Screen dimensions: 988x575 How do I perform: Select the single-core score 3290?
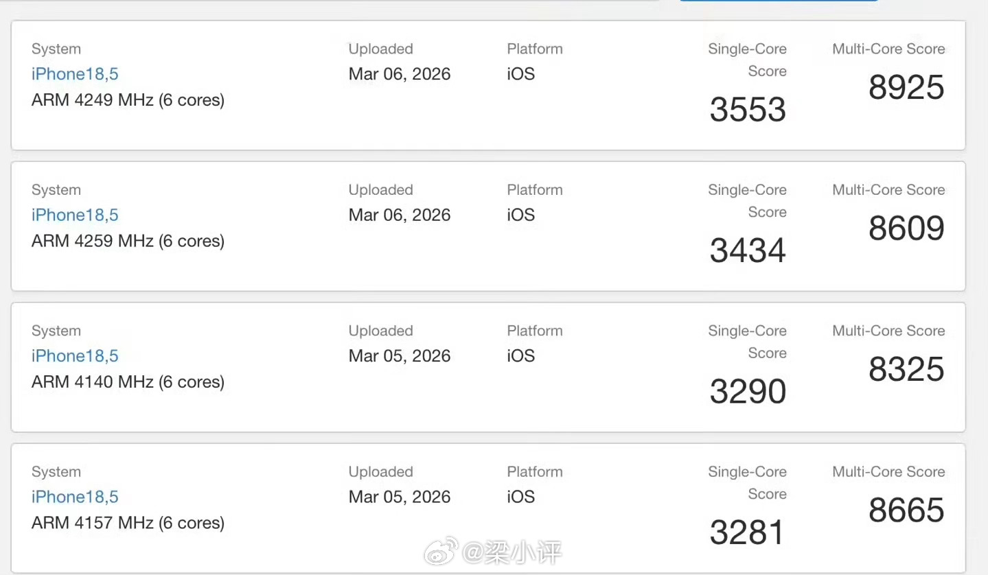pyautogui.click(x=748, y=392)
